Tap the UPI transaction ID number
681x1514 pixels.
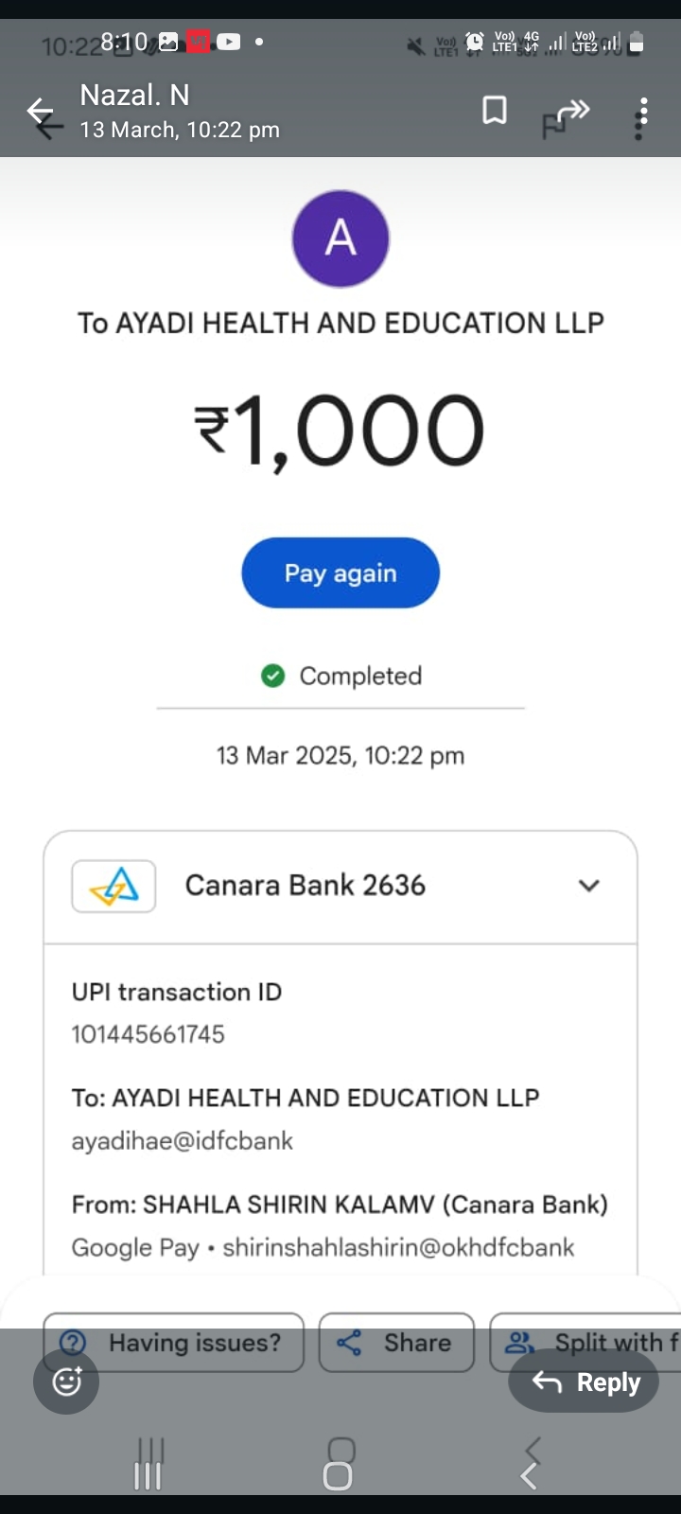148,1034
